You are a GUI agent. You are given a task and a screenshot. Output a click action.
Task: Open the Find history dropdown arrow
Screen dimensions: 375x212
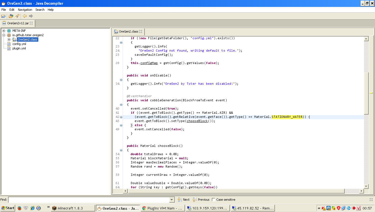coord(172,200)
